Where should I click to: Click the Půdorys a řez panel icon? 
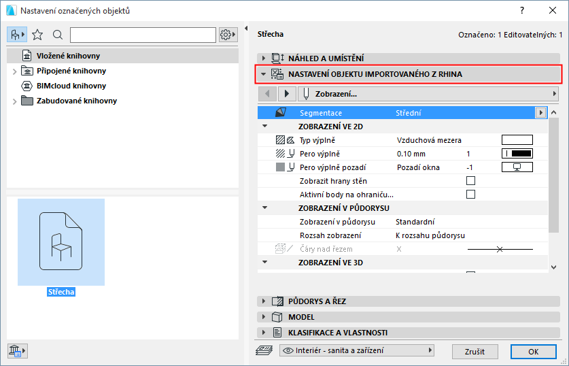click(277, 301)
